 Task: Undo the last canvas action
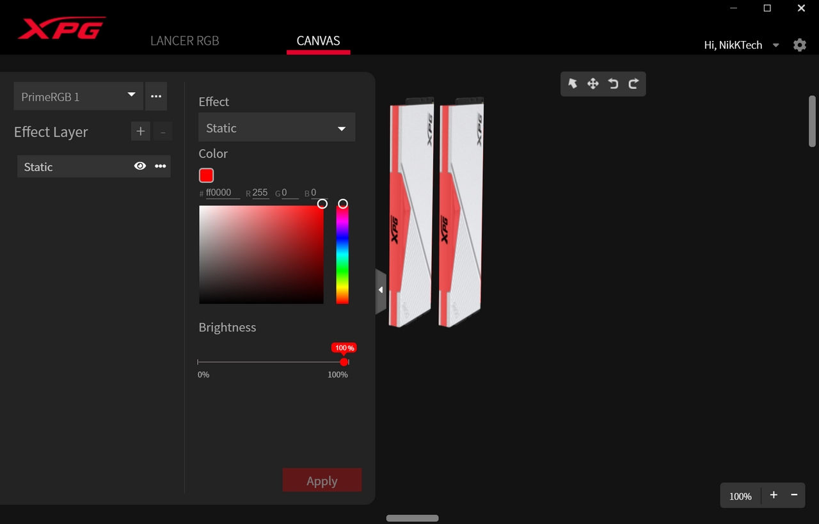(x=613, y=84)
